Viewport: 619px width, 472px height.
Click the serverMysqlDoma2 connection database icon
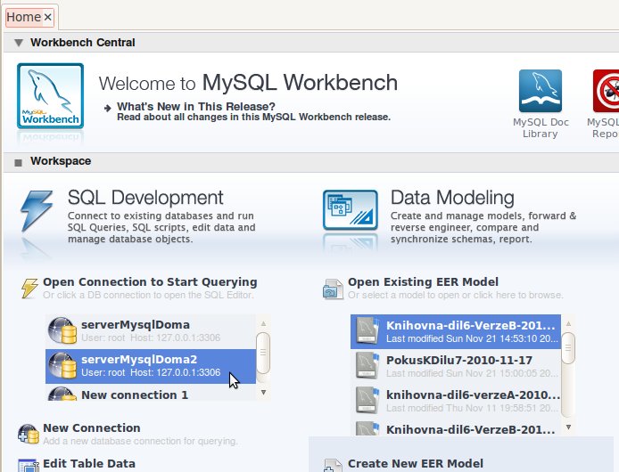pos(62,365)
